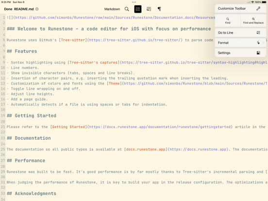Screen dimensions: 268x201
Task: Open the three-dot multitasking menu
Action: click(x=134, y=2)
